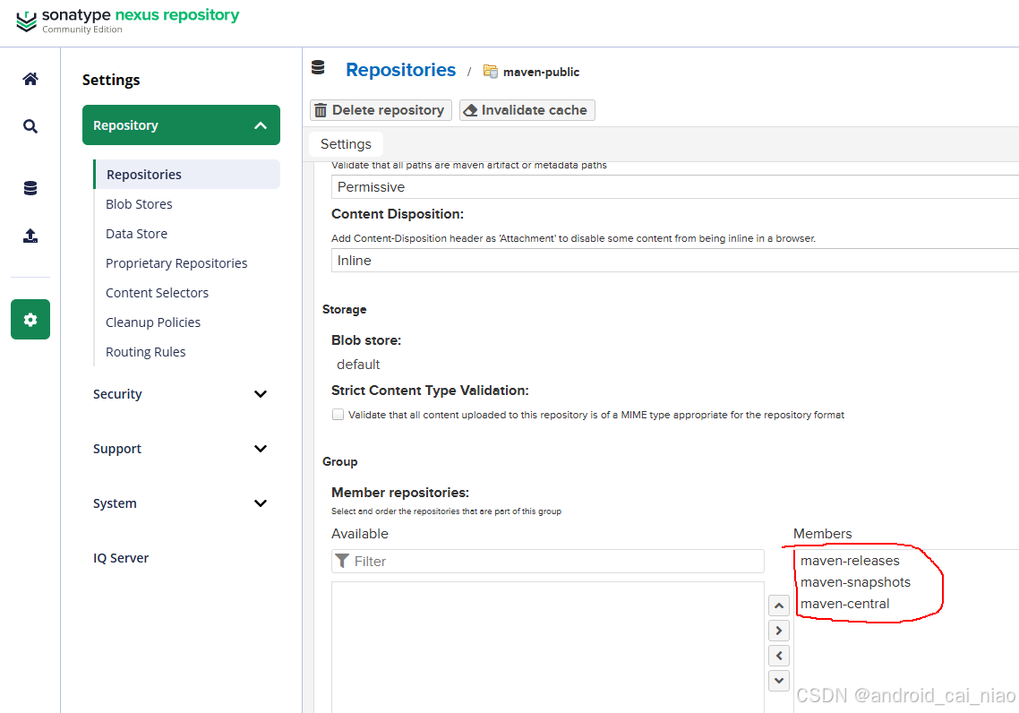Open the search icon in sidebar
This screenshot has height=713, width=1019.
pyautogui.click(x=30, y=126)
